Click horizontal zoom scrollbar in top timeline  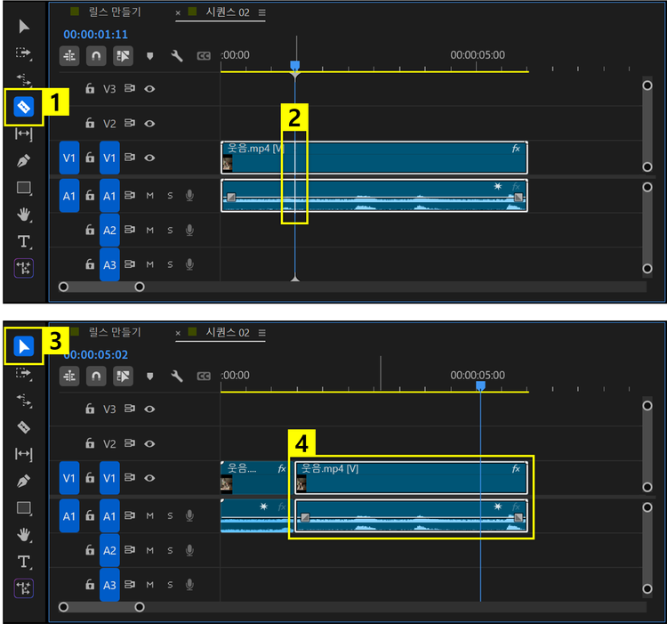point(101,287)
